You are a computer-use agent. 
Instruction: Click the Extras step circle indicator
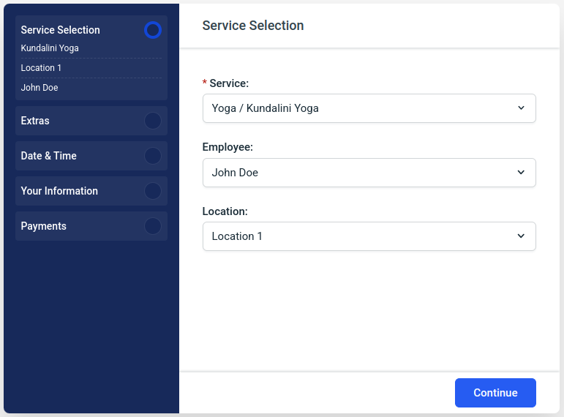click(153, 121)
